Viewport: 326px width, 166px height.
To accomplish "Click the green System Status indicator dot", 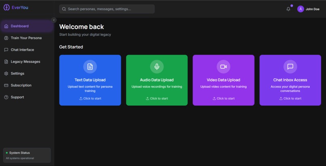I will pos(7,153).
